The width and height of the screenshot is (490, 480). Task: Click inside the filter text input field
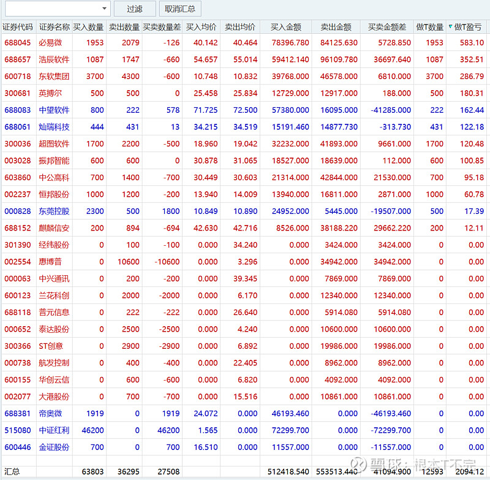(53, 9)
